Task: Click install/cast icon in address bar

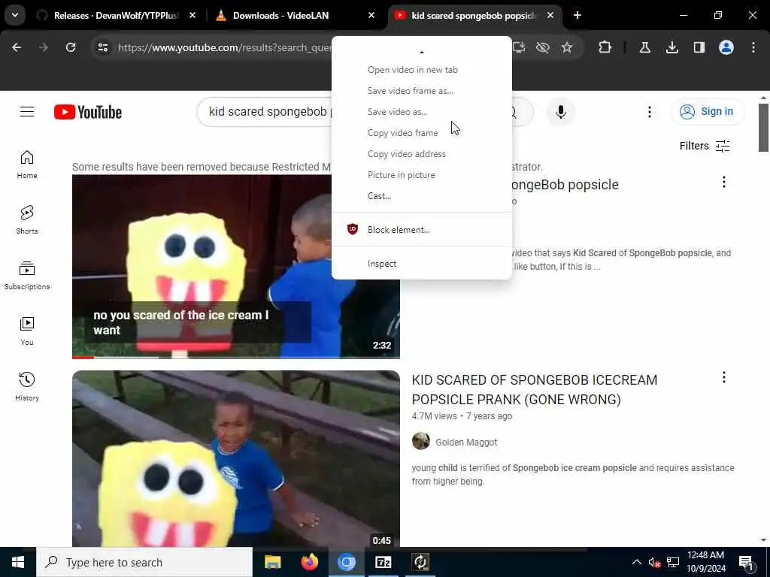Action: pos(519,47)
